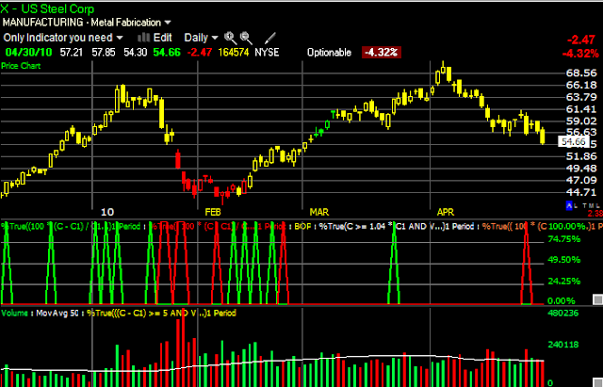Click the 51.86 price scale label
603x387 pixels.
coord(581,156)
